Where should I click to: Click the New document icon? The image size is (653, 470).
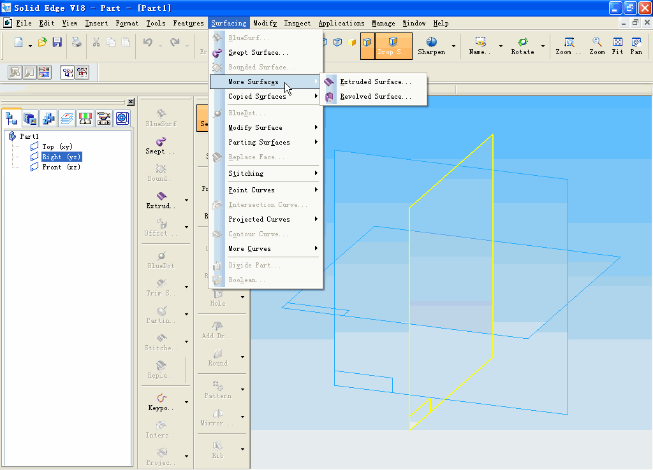(x=18, y=42)
